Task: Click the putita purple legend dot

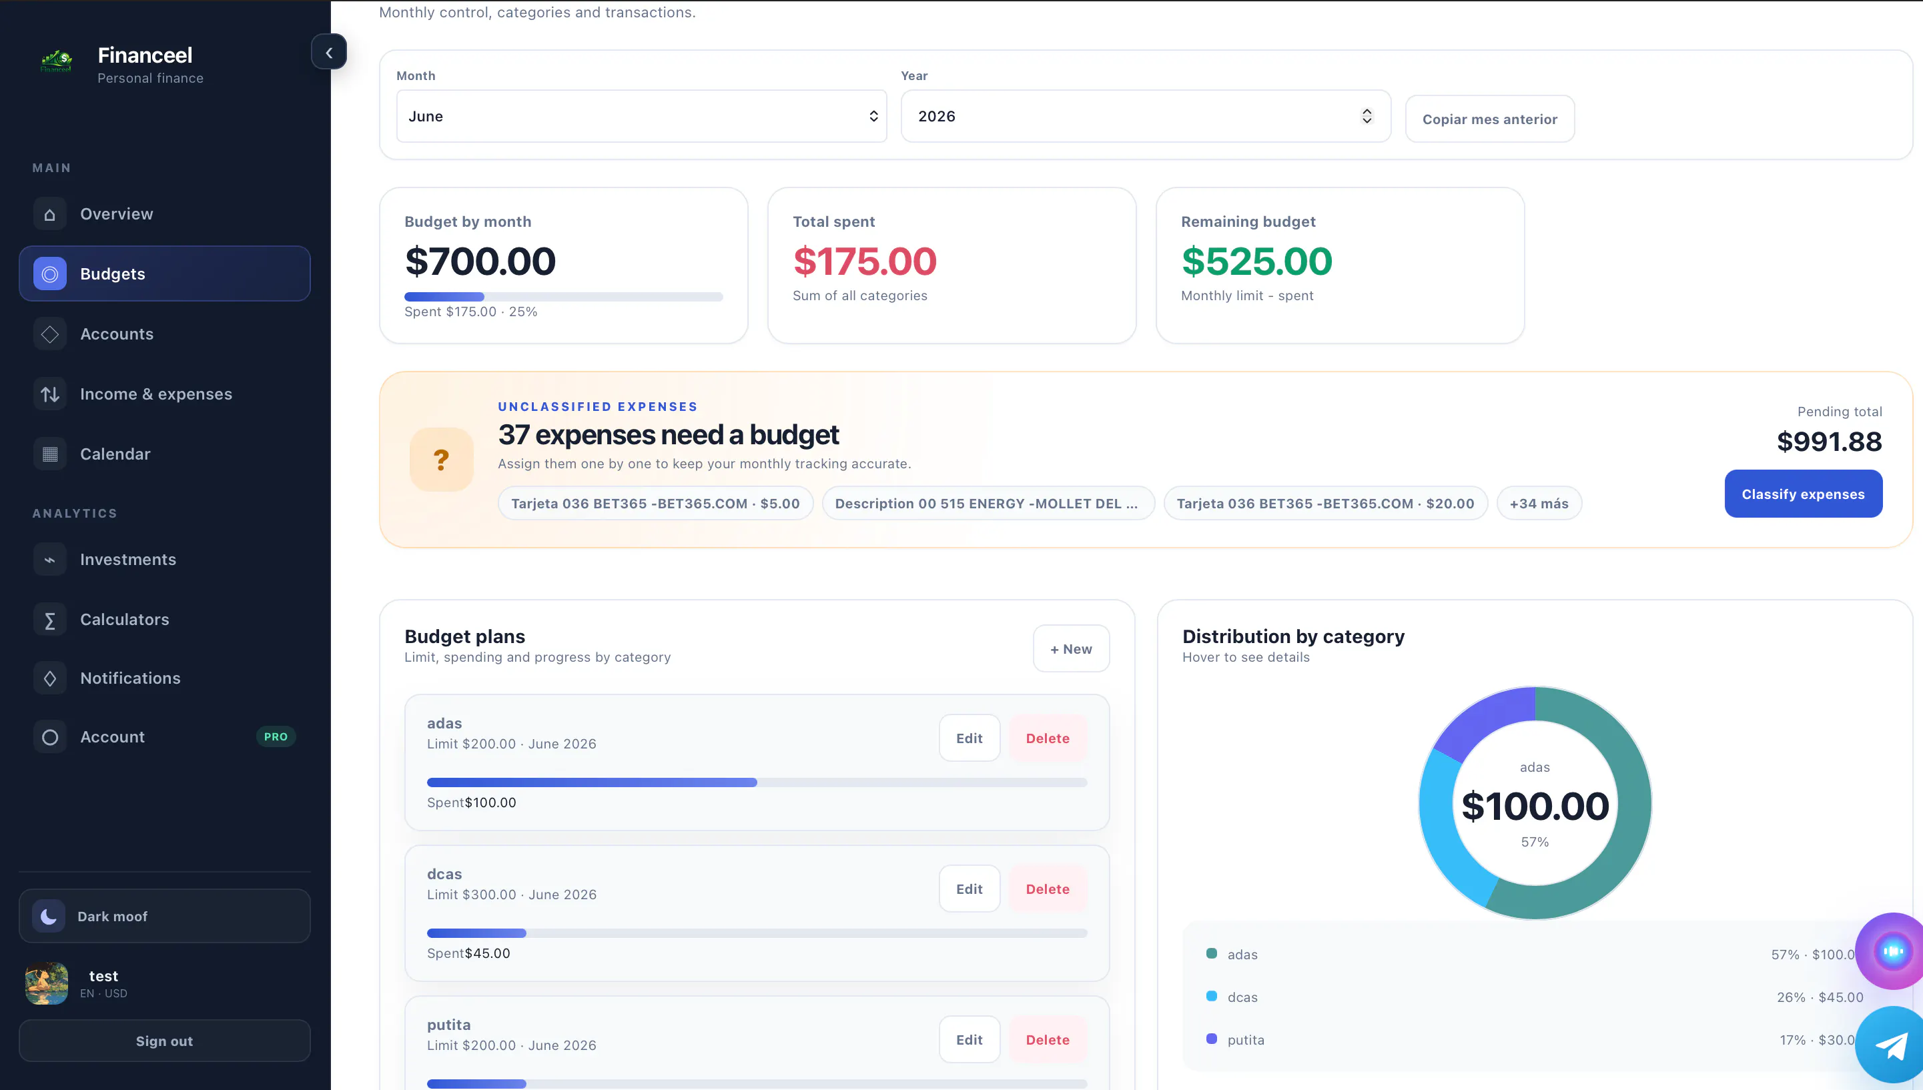Action: 1212,1039
